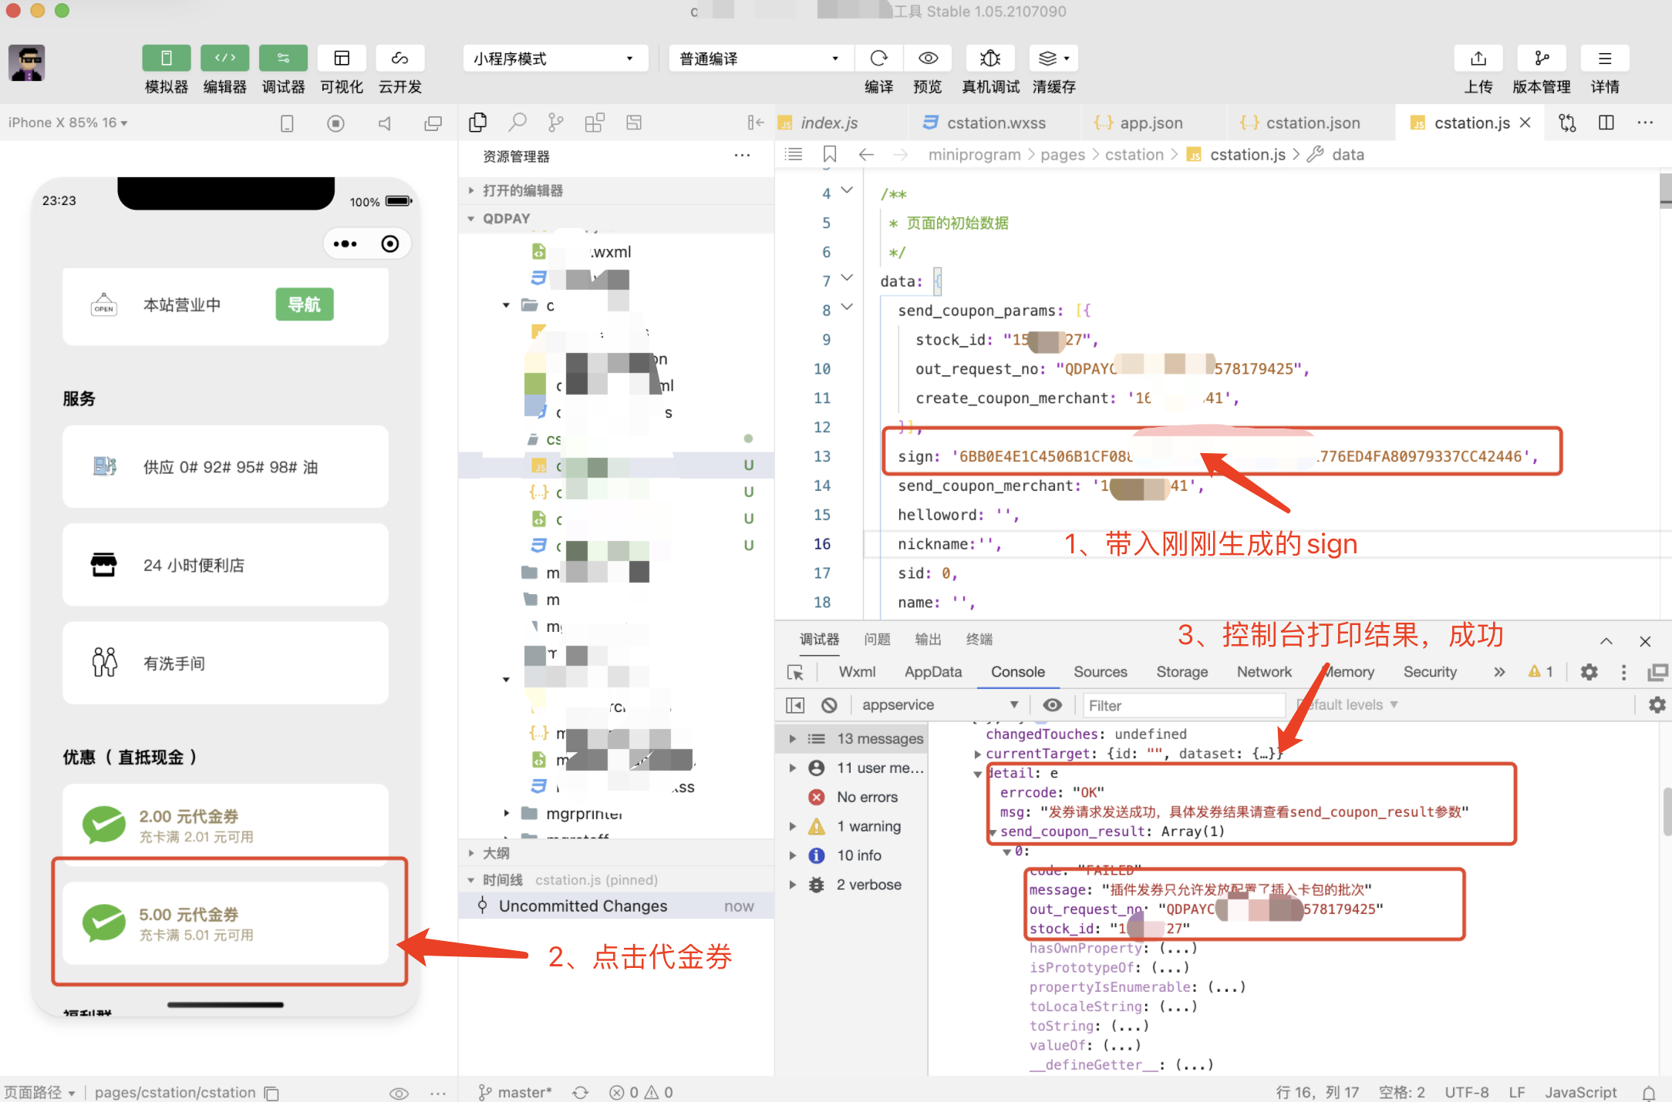Click the clear console icon

pos(829,705)
